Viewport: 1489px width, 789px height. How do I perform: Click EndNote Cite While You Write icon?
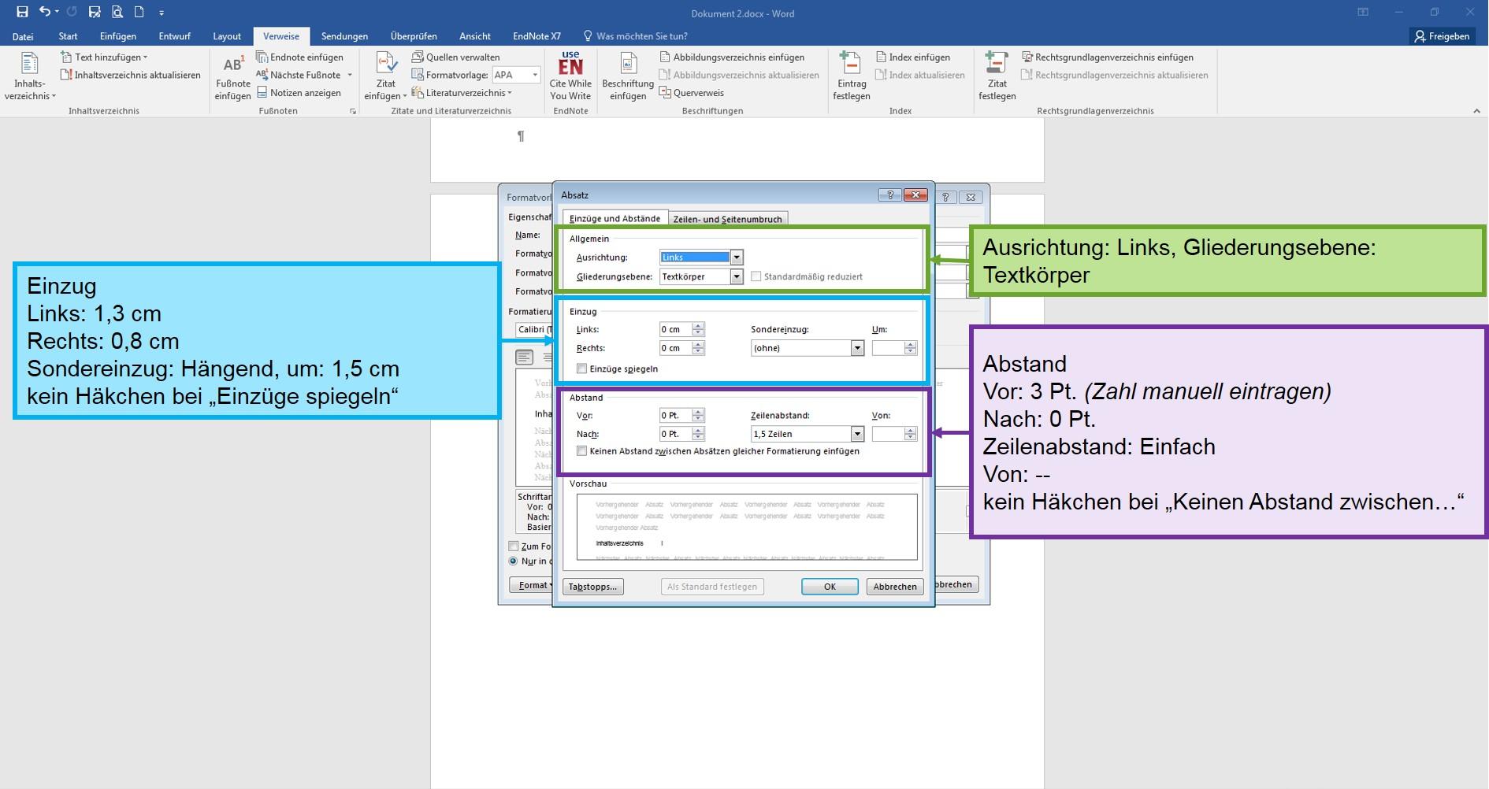click(570, 76)
